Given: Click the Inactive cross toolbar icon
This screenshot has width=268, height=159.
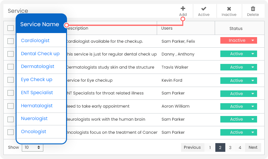Looking at the screenshot, I should point(229,9).
